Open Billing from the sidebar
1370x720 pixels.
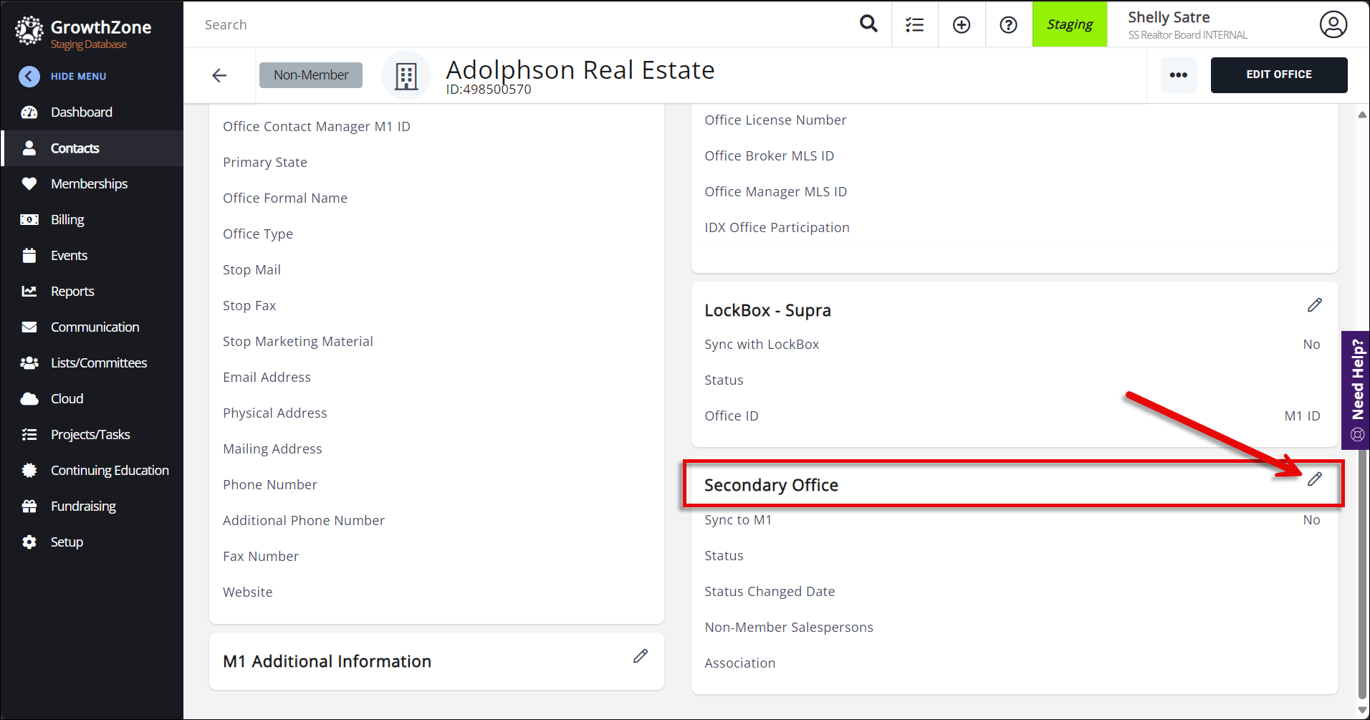(67, 220)
